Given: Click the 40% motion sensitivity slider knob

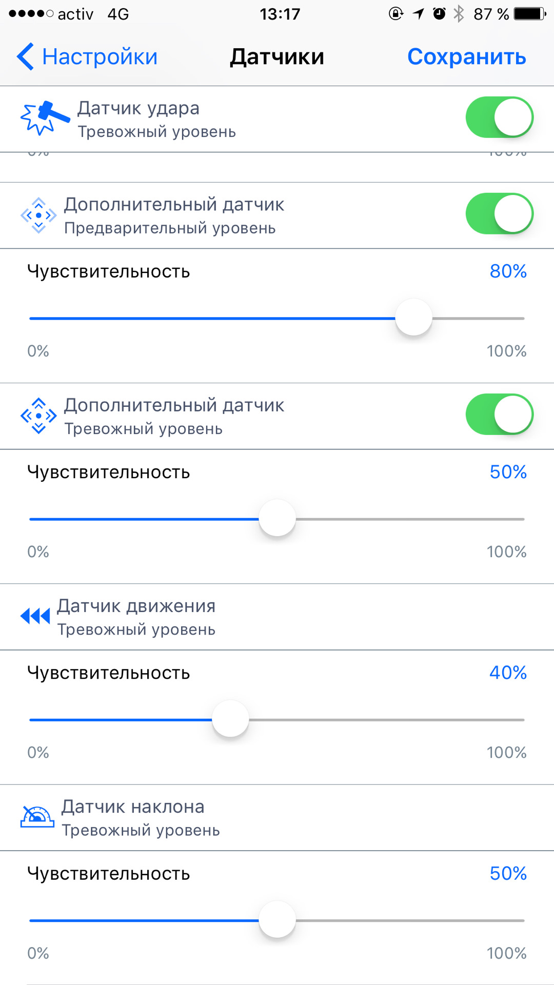Looking at the screenshot, I should tap(231, 719).
